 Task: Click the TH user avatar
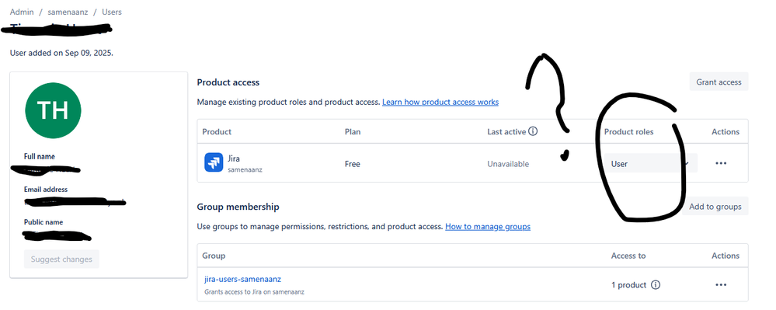[53, 110]
